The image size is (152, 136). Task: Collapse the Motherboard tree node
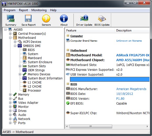[10, 38]
